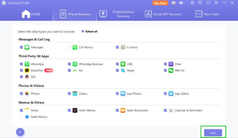238x138 pixels.
Task: Click the App Videos icon
Action: point(171,93)
